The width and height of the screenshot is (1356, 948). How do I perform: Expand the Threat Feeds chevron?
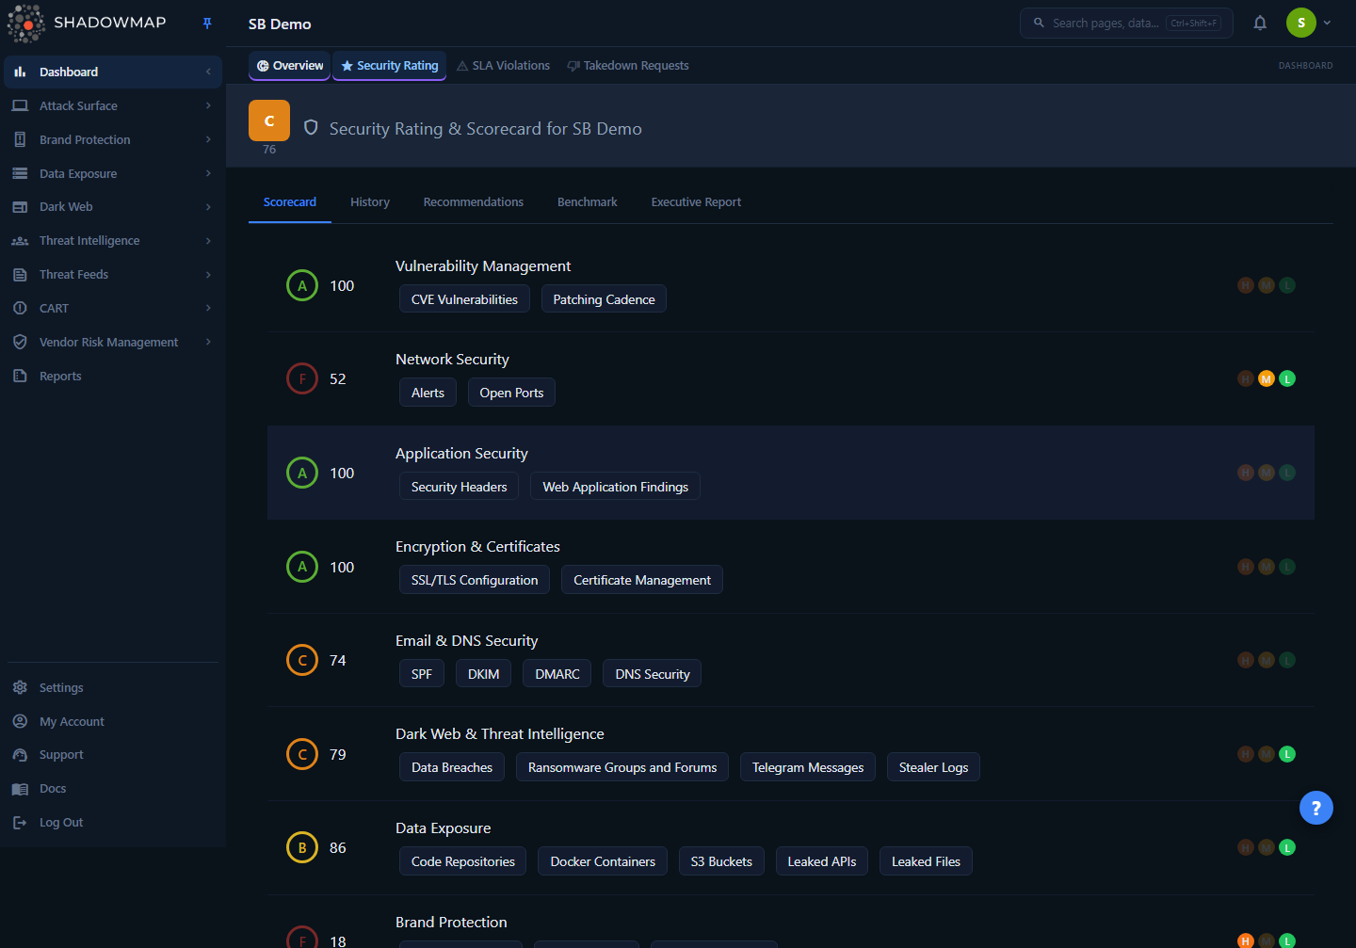pos(208,275)
